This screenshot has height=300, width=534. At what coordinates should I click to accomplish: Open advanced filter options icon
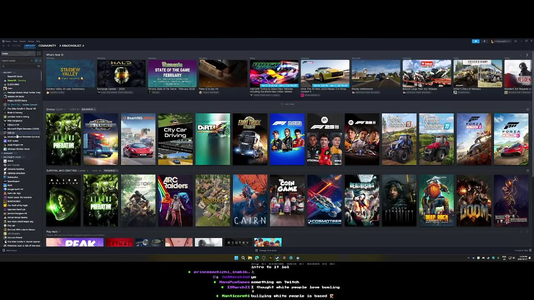[39, 66]
